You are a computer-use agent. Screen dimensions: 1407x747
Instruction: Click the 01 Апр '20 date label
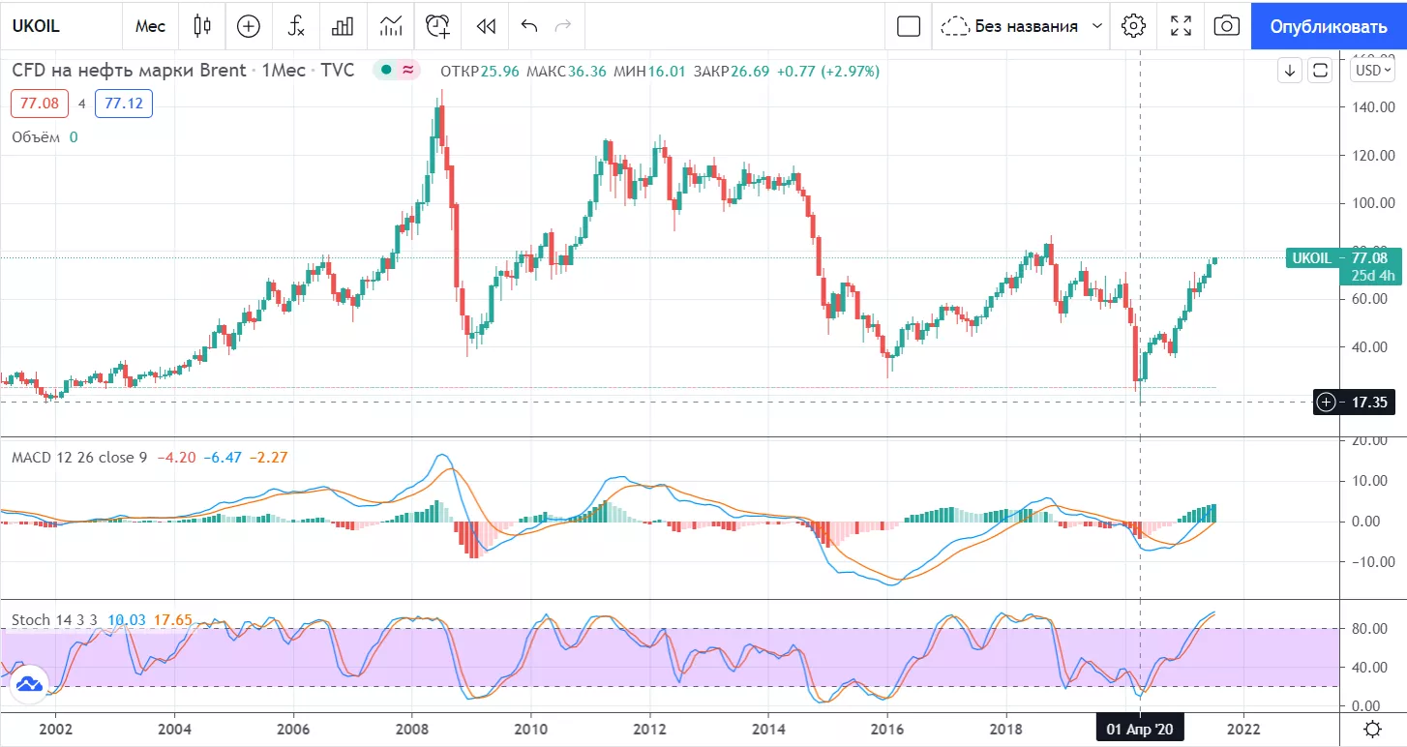pyautogui.click(x=1140, y=729)
